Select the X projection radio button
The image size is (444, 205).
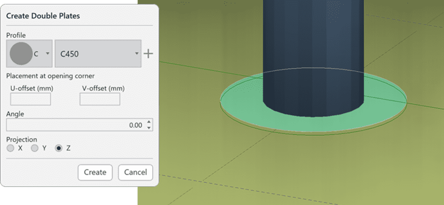coord(11,148)
